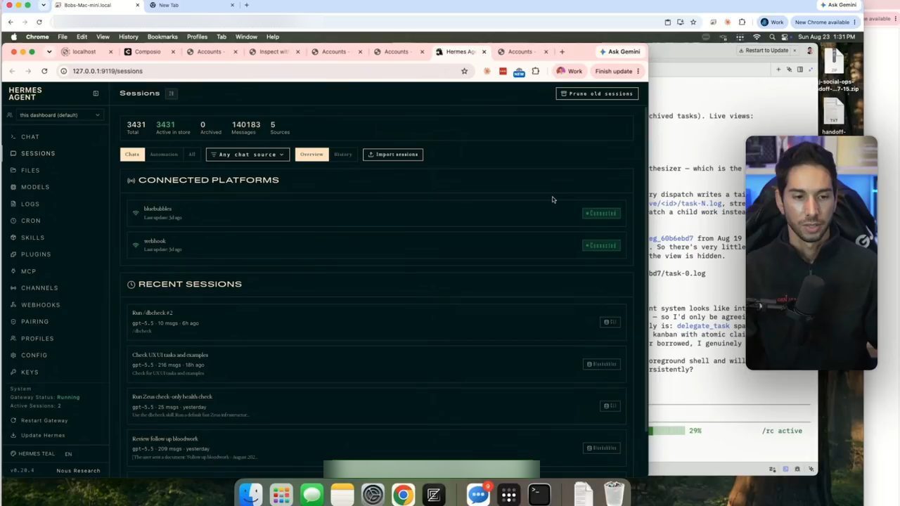The height and width of the screenshot is (506, 900).
Task: Open Skills in the sidebar
Action: click(x=32, y=238)
